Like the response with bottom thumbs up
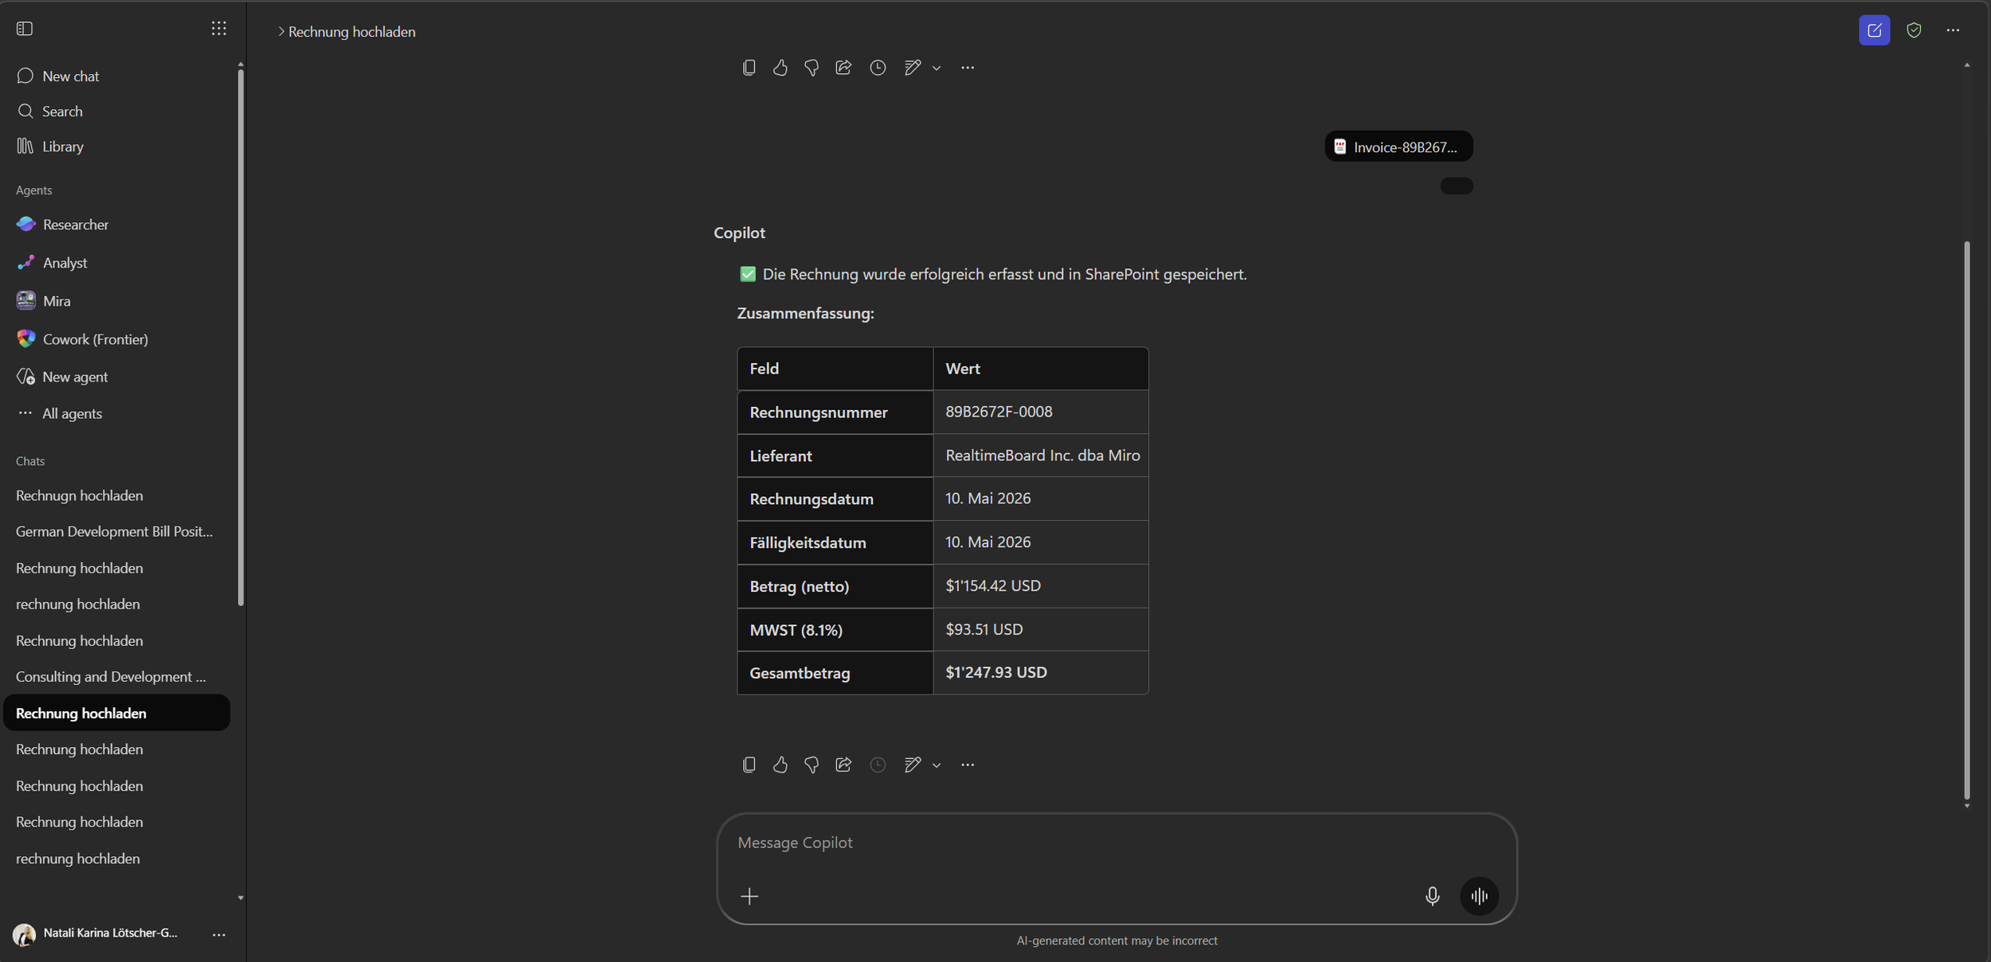 (x=780, y=765)
